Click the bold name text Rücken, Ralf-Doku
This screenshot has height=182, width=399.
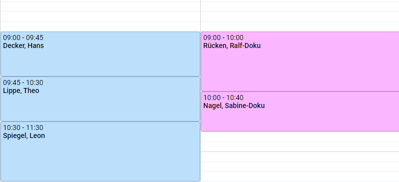tap(232, 46)
